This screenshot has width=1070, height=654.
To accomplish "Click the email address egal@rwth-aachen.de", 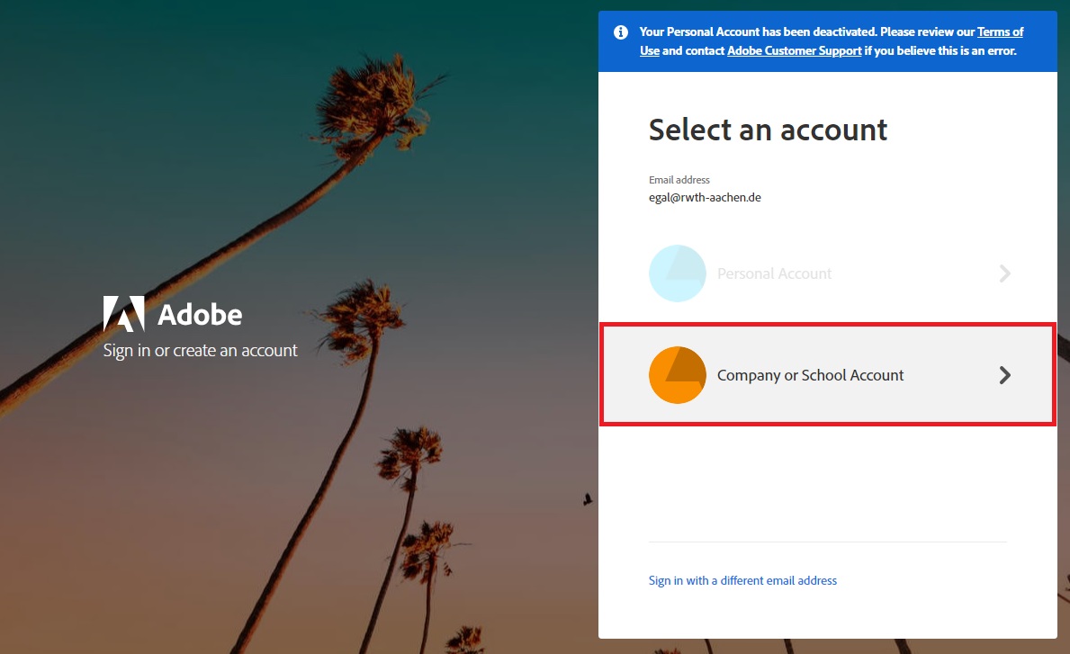I will [x=704, y=197].
